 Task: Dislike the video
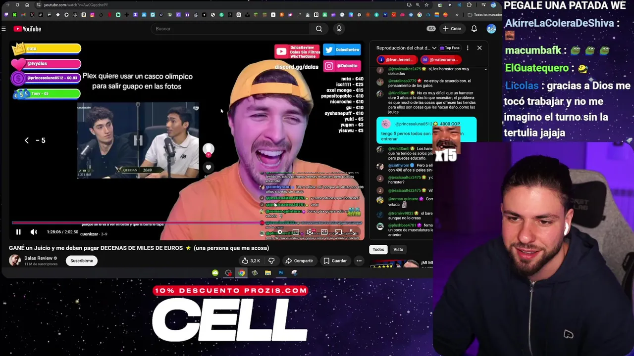point(271,261)
